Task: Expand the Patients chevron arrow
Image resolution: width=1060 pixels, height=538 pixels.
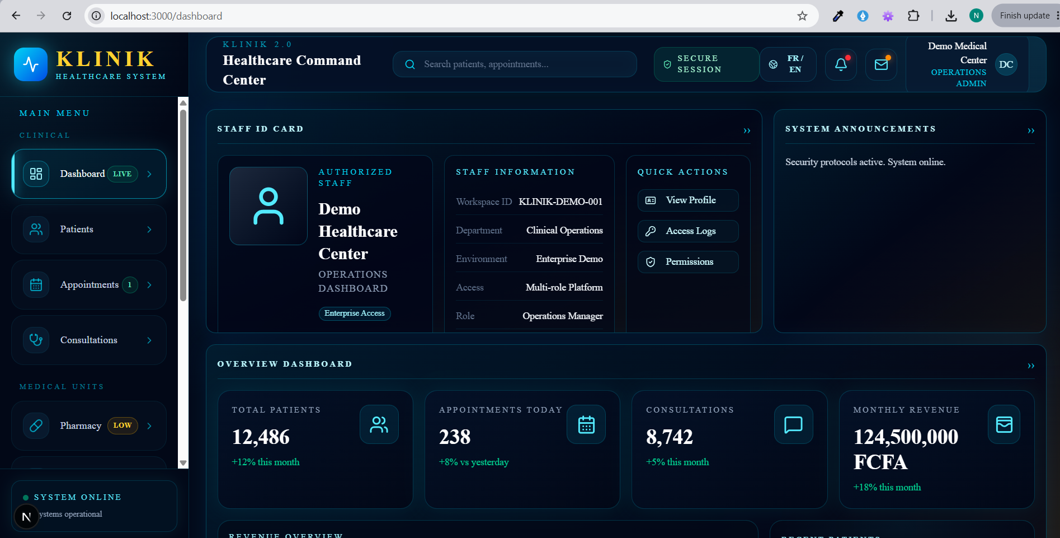Action: click(149, 229)
